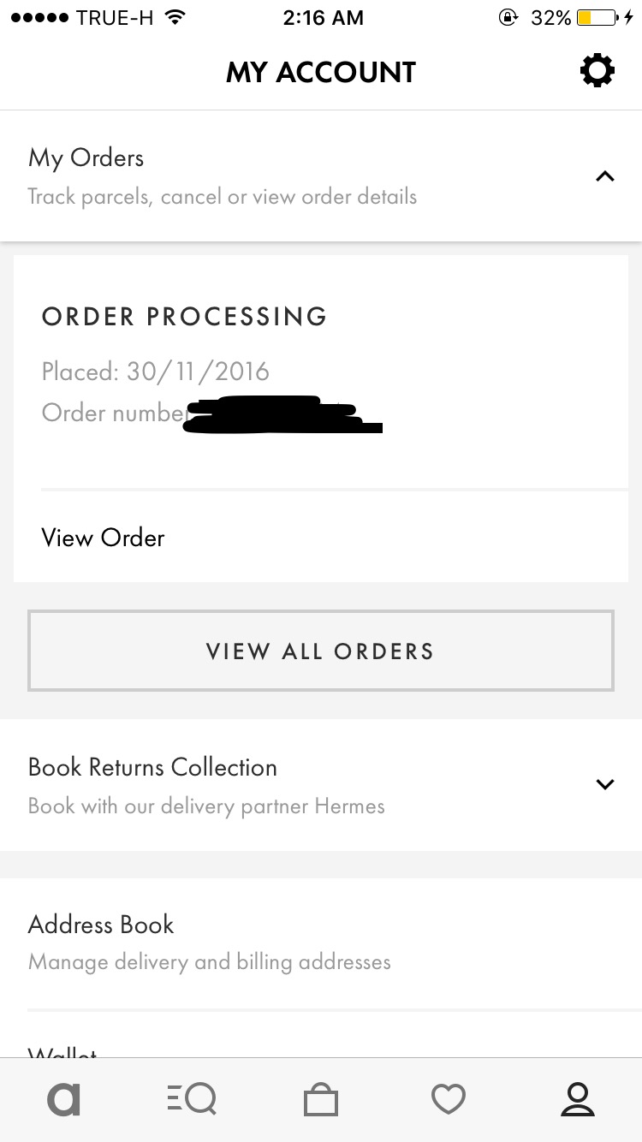Expand the Book Returns Collection chevron
The width and height of the screenshot is (642, 1142).
coord(604,784)
